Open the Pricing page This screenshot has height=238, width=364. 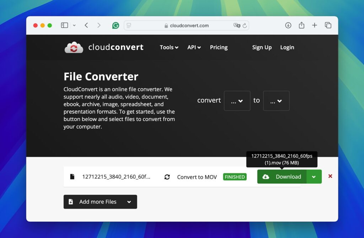(x=219, y=47)
